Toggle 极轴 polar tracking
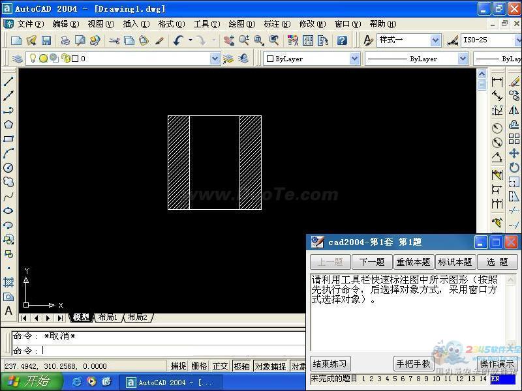Viewport: 522px width, 391px height. click(x=241, y=366)
